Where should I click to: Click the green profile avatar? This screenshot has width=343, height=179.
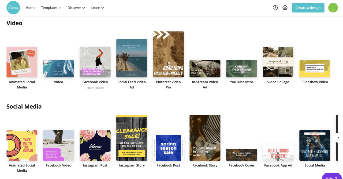333,7
